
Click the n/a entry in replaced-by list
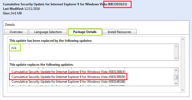pyautogui.click(x=14, y=48)
